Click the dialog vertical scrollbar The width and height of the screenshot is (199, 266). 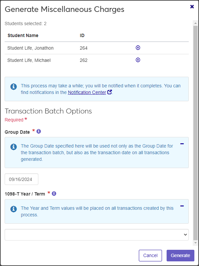tap(195, 132)
